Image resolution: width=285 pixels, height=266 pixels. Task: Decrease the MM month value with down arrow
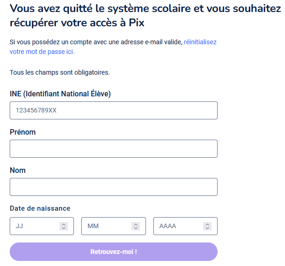(x=136, y=228)
